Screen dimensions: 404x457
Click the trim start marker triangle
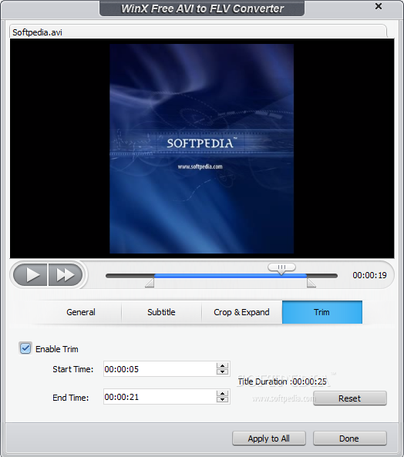click(x=150, y=283)
